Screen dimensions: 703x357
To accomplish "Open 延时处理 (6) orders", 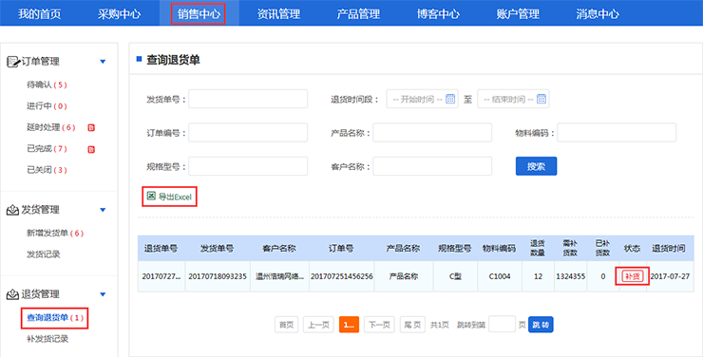I will pyautogui.click(x=50, y=127).
